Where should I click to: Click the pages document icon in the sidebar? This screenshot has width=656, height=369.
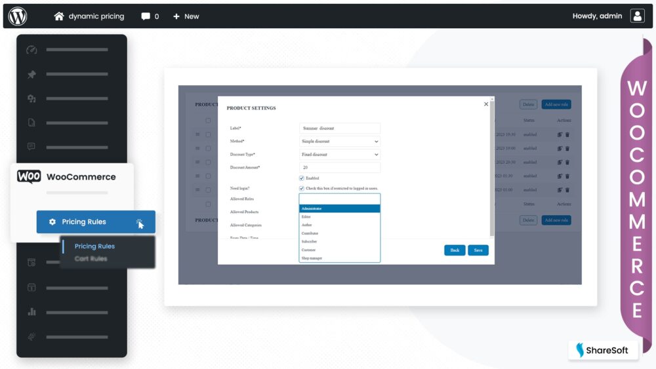click(31, 123)
